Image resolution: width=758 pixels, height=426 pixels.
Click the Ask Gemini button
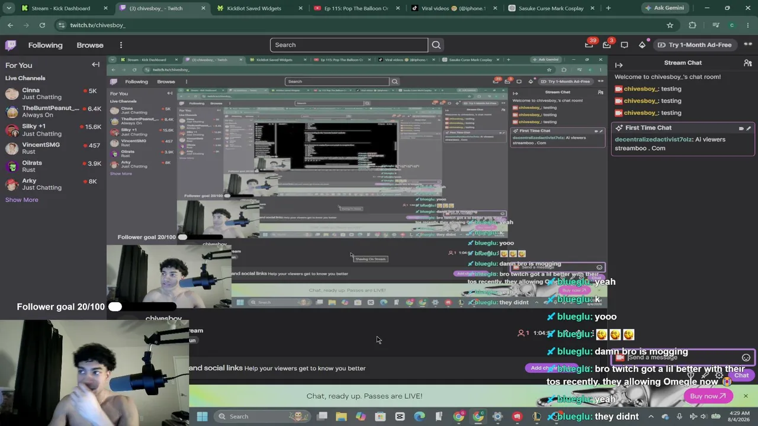pyautogui.click(x=664, y=8)
